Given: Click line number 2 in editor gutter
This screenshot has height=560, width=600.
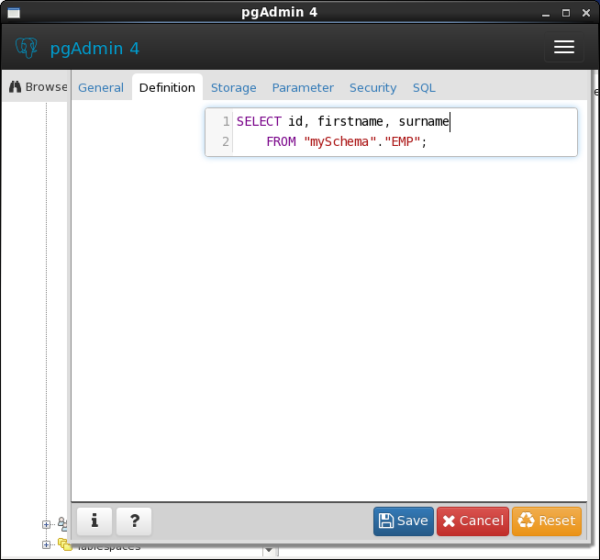Looking at the screenshot, I should [226, 141].
